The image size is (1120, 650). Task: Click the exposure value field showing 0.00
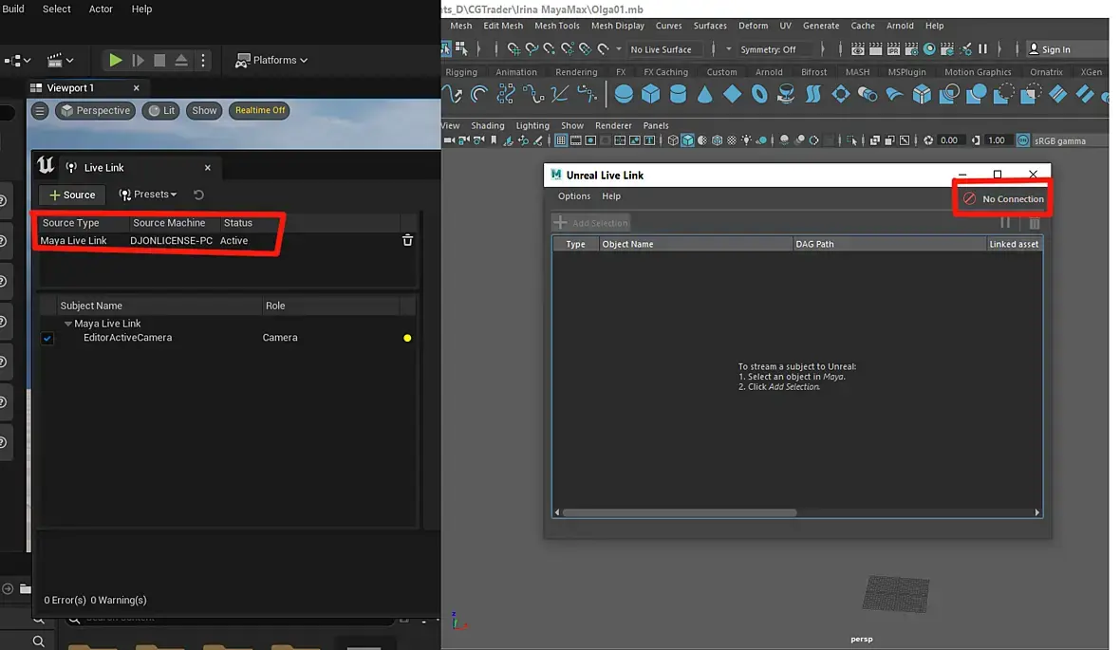(x=949, y=140)
